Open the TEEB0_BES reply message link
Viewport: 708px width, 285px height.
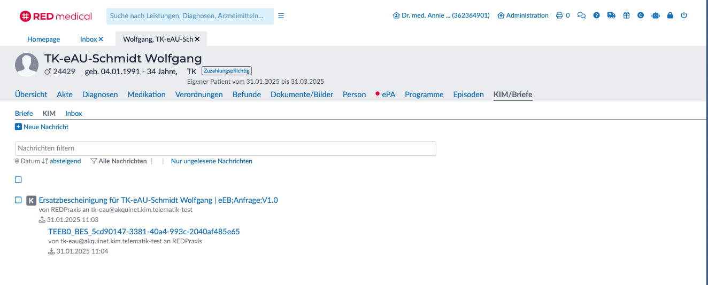pos(144,232)
